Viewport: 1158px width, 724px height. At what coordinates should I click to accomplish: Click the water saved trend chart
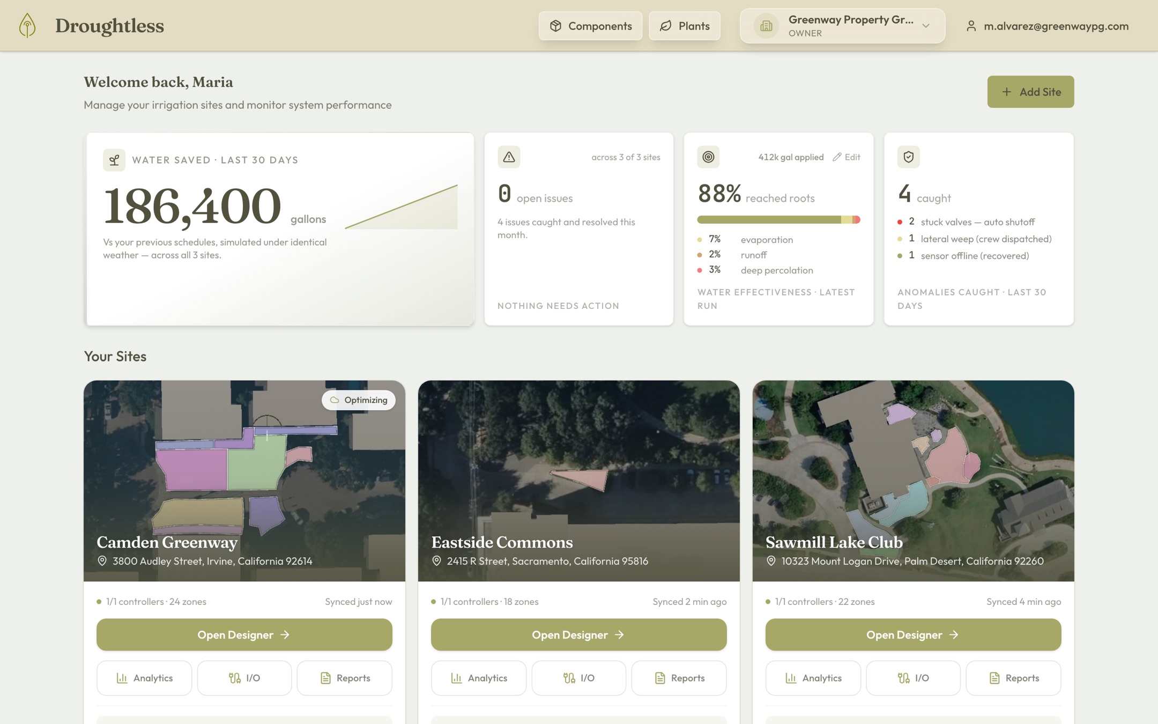pos(401,207)
